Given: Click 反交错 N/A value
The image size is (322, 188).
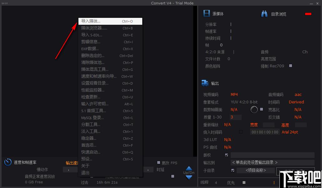Looking at the screenshot, I should (x=298, y=117).
